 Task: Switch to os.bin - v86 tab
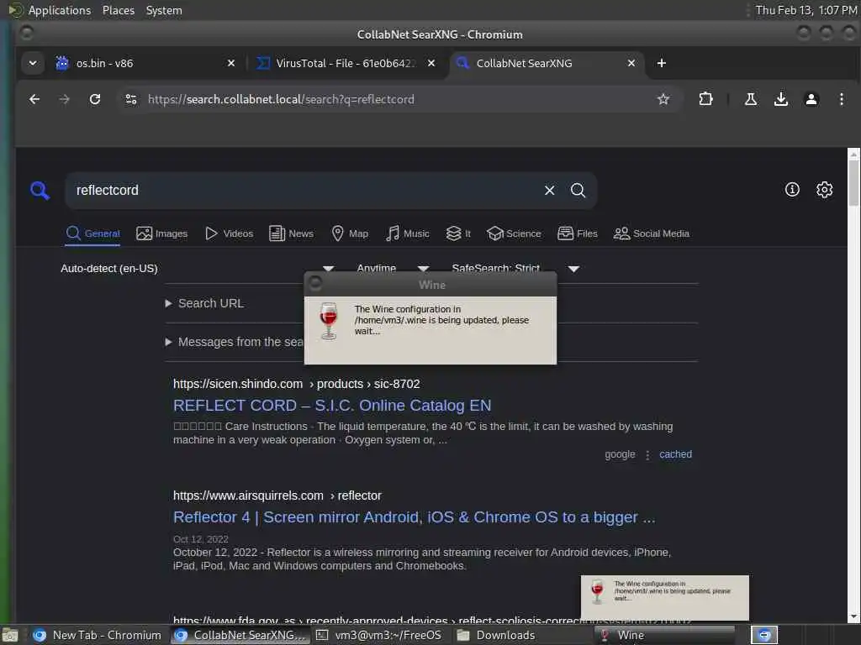145,63
